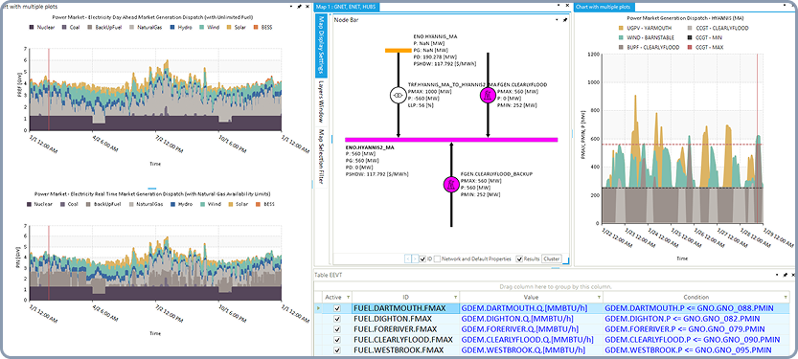Click the BUPF - CLEARLYFLOOD legend entry
This screenshot has width=798, height=359.
pyautogui.click(x=649, y=47)
